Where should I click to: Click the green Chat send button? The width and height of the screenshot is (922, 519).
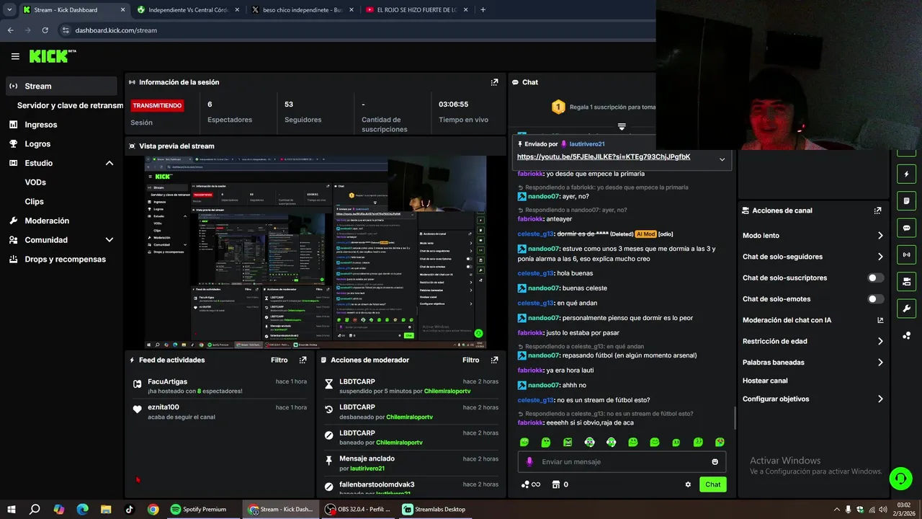point(712,484)
